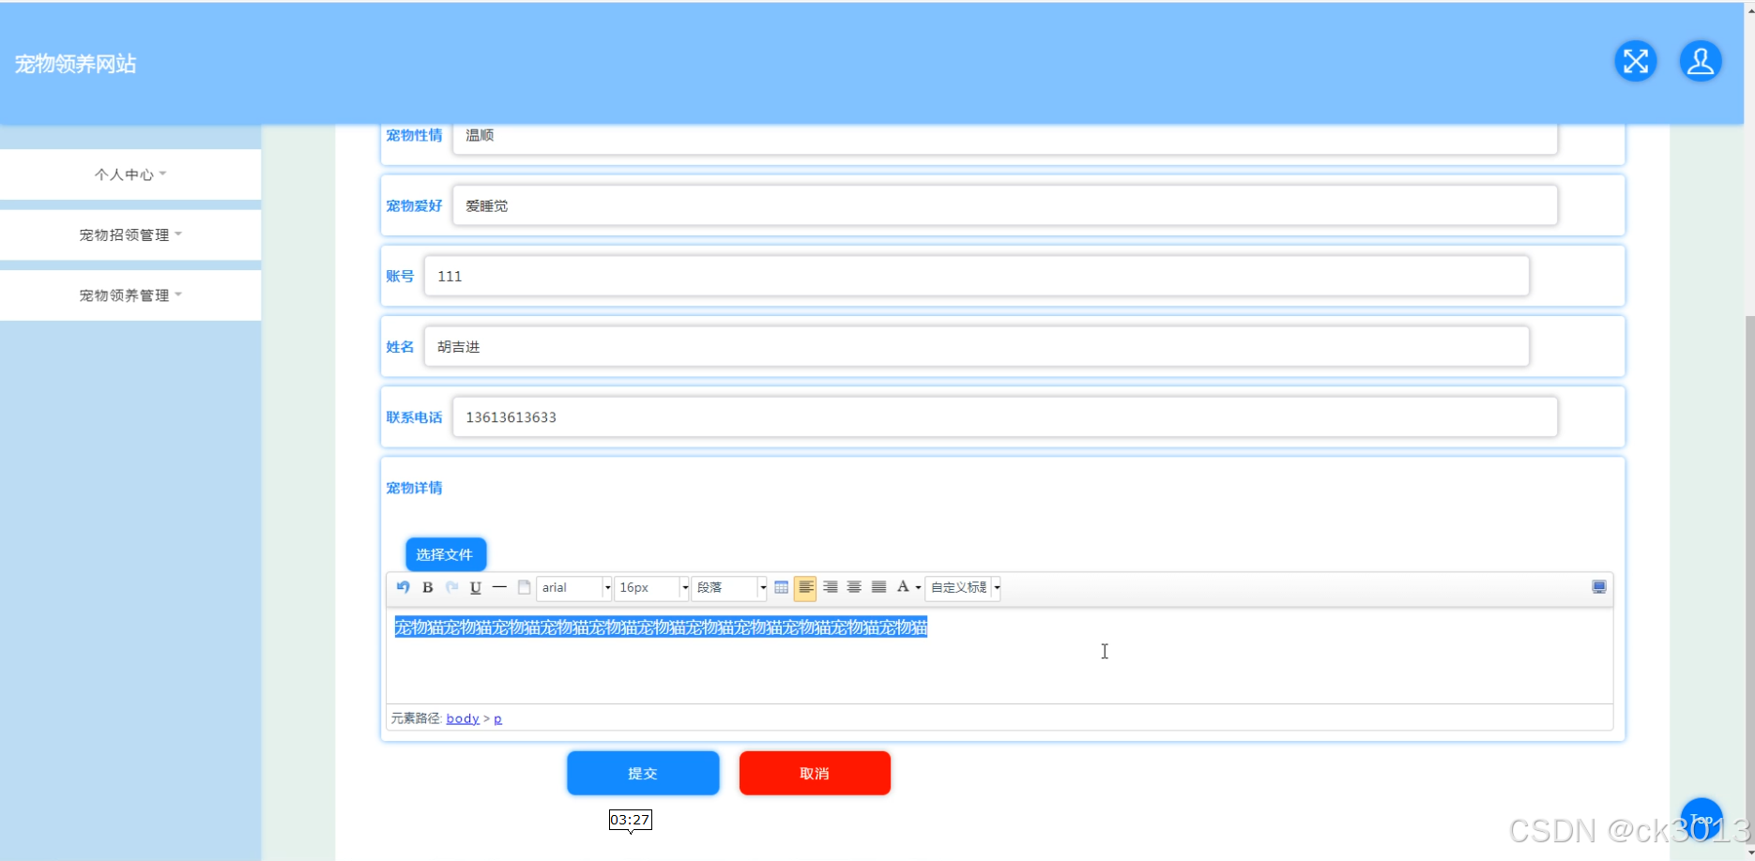Click the 宠物爱好 label
Viewport: 1755px width, 861px height.
pos(414,205)
